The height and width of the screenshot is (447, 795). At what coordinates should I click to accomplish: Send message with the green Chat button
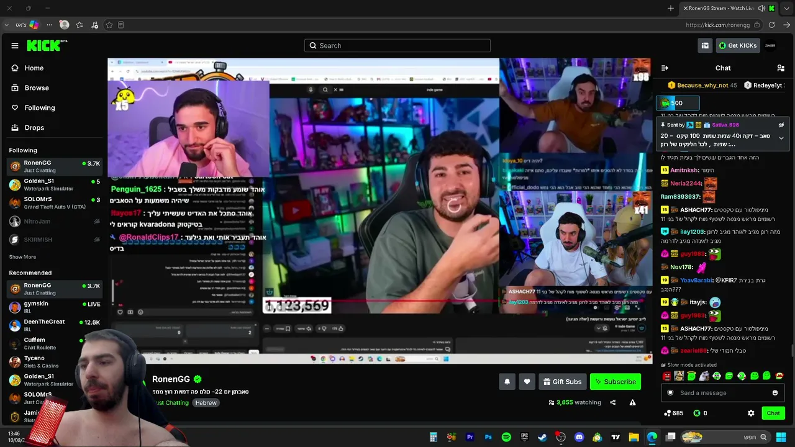[x=773, y=413]
